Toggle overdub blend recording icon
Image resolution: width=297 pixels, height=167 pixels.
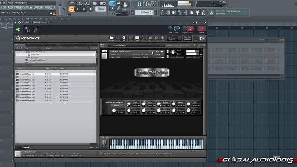click(95, 3)
